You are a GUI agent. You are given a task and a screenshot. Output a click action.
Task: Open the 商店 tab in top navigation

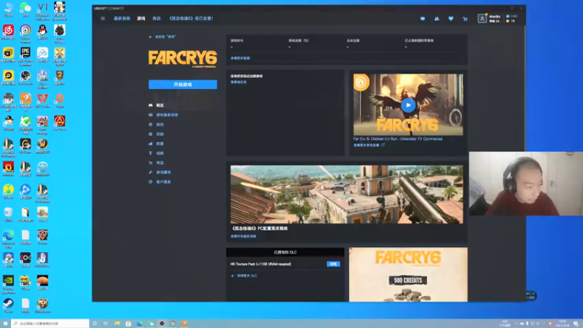(157, 18)
